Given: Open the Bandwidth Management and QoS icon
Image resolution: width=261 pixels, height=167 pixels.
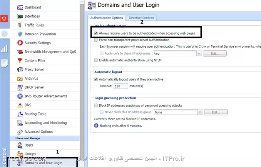Looking at the screenshot, I should [x=20, y=52].
